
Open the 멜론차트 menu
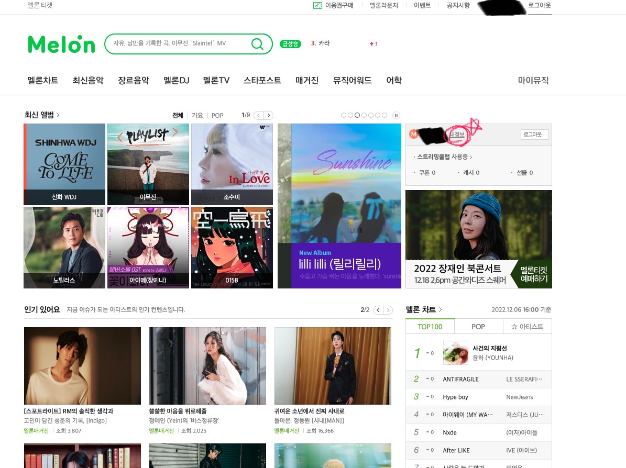click(x=43, y=80)
